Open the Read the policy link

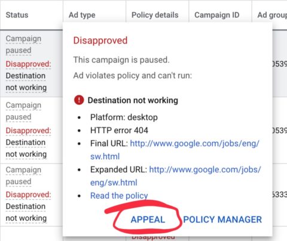pos(119,196)
